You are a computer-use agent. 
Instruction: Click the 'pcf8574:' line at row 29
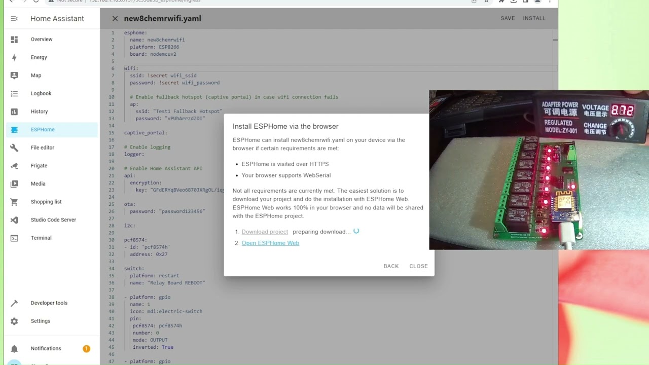135,240
